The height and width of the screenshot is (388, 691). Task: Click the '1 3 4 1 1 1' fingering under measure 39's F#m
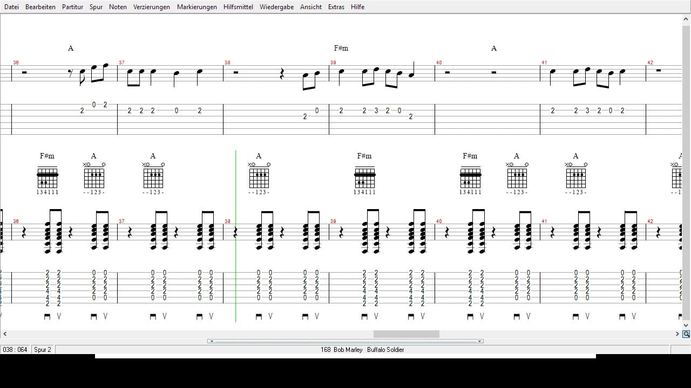[x=365, y=192]
